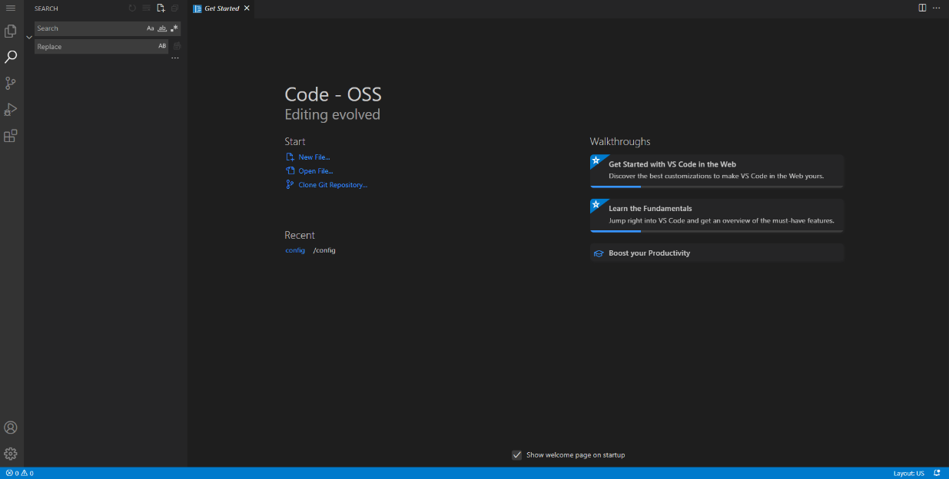Viewport: 949px width, 479px height.
Task: Click the Code - OSS heading
Action: pos(333,94)
